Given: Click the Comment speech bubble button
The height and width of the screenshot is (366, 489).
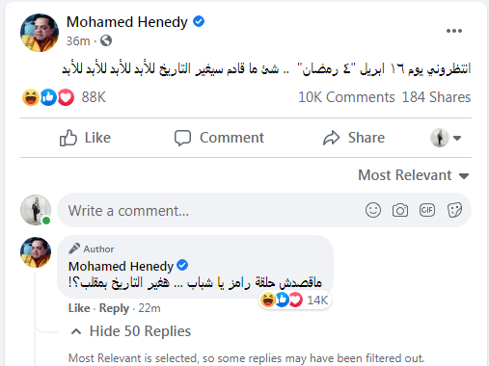Looking at the screenshot, I should click(219, 138).
